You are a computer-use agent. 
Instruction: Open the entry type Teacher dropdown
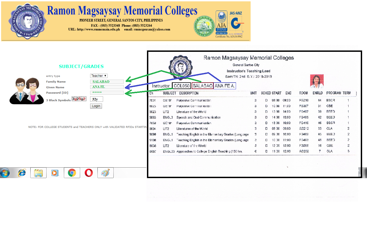99,76
